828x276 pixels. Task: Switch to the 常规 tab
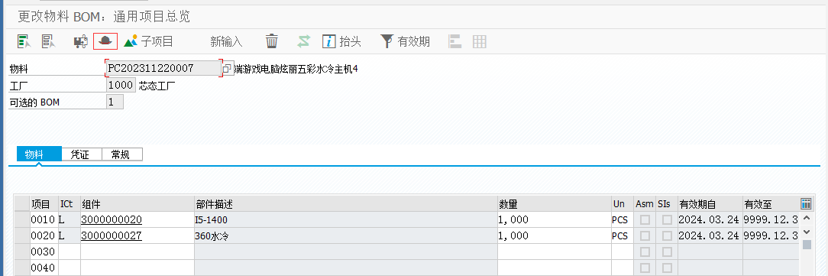tap(120, 154)
